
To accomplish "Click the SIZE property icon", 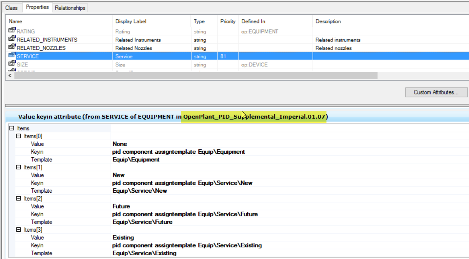I will click(12, 64).
